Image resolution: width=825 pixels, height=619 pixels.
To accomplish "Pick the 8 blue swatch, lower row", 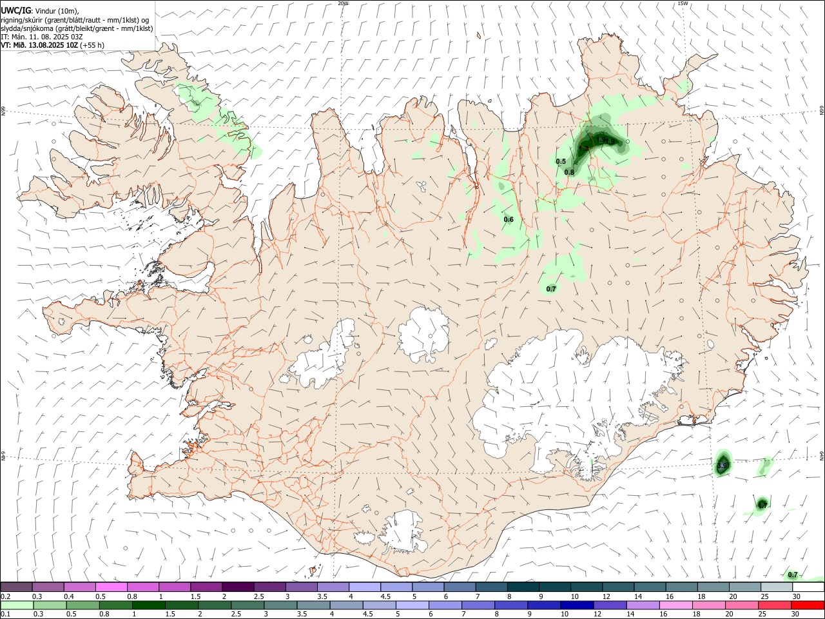I will pos(511,605).
